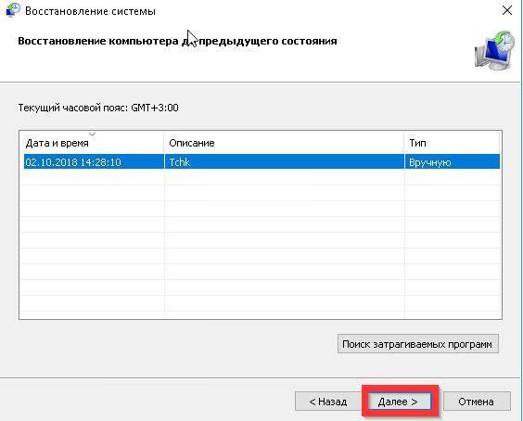Click the System Restore title bar icon
Screen dimensions: 523x421
(x=13, y=10)
